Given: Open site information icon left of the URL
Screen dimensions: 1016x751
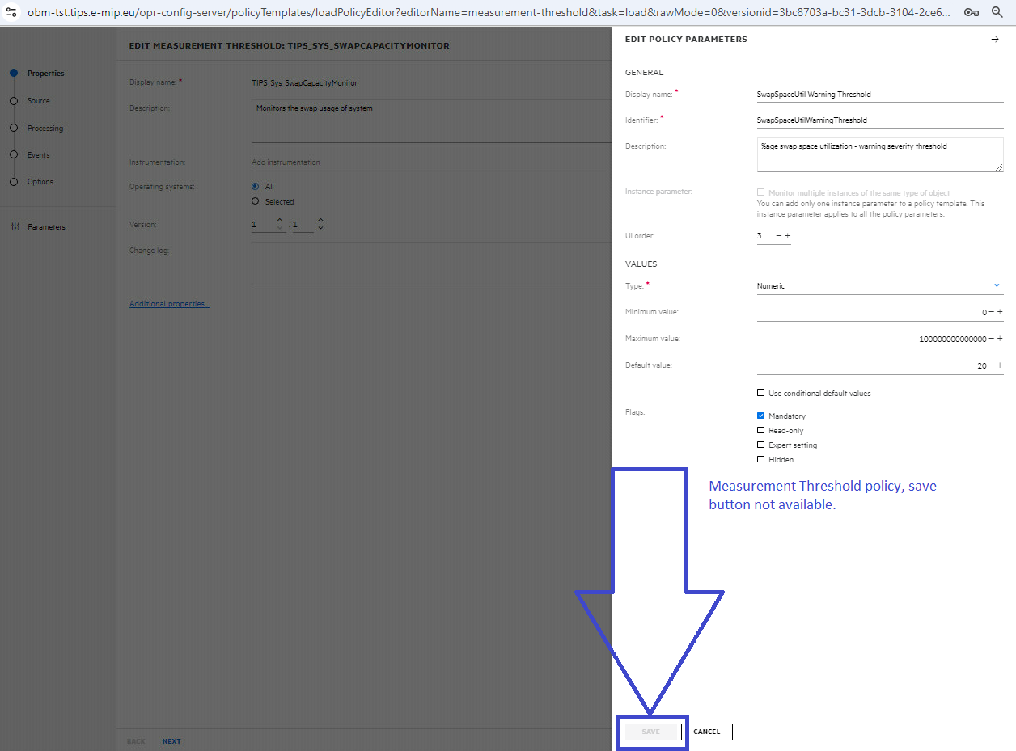Looking at the screenshot, I should (11, 12).
